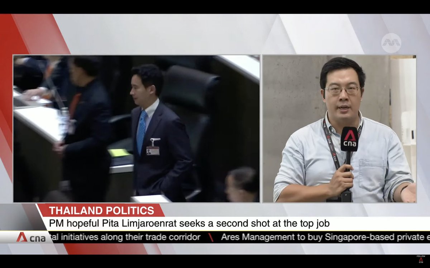Click the reporter live feed panel

tap(339, 129)
